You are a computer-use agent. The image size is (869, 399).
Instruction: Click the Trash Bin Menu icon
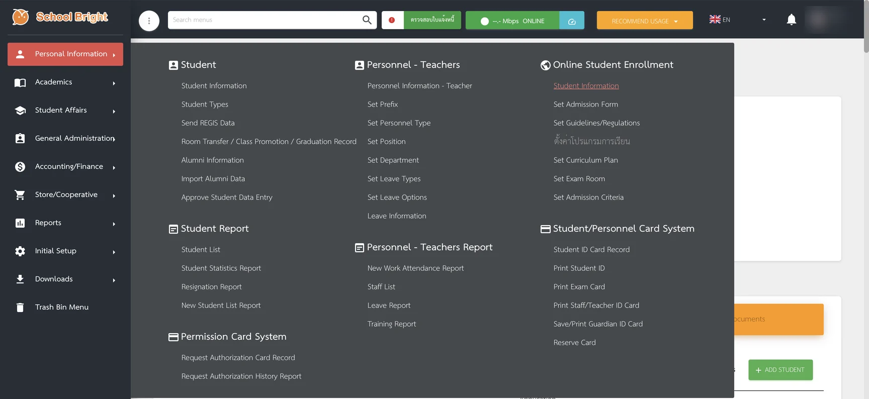pyautogui.click(x=20, y=307)
